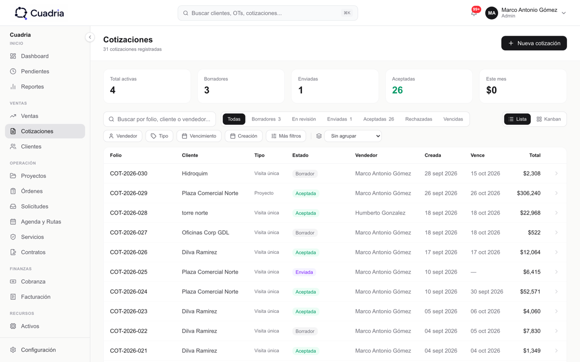This screenshot has width=580, height=362.
Task: Open Más filtros options
Action: pos(286,136)
